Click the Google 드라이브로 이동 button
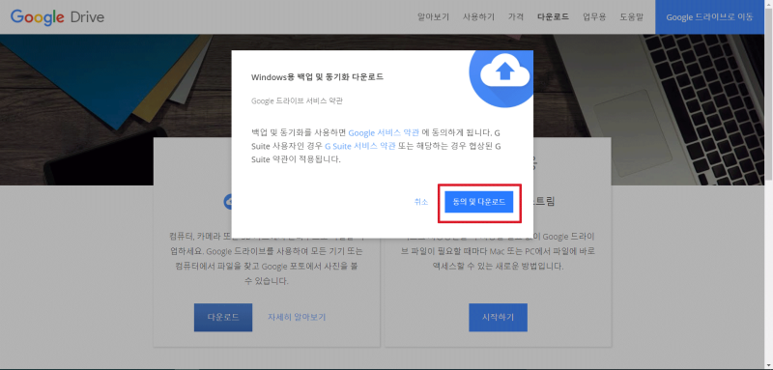This screenshot has width=773, height=370. [709, 17]
